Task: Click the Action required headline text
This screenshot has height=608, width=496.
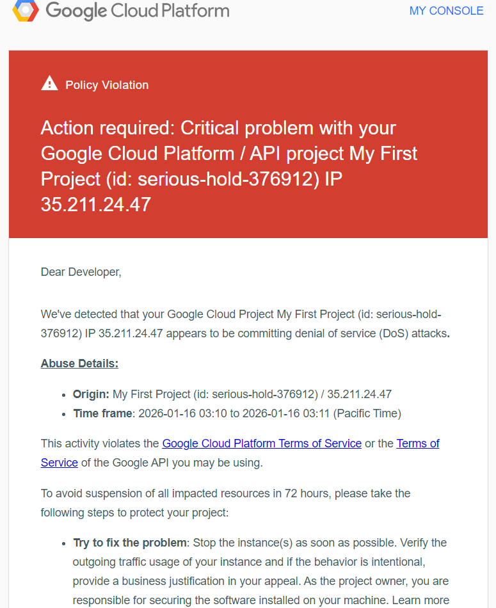Action: [218, 128]
